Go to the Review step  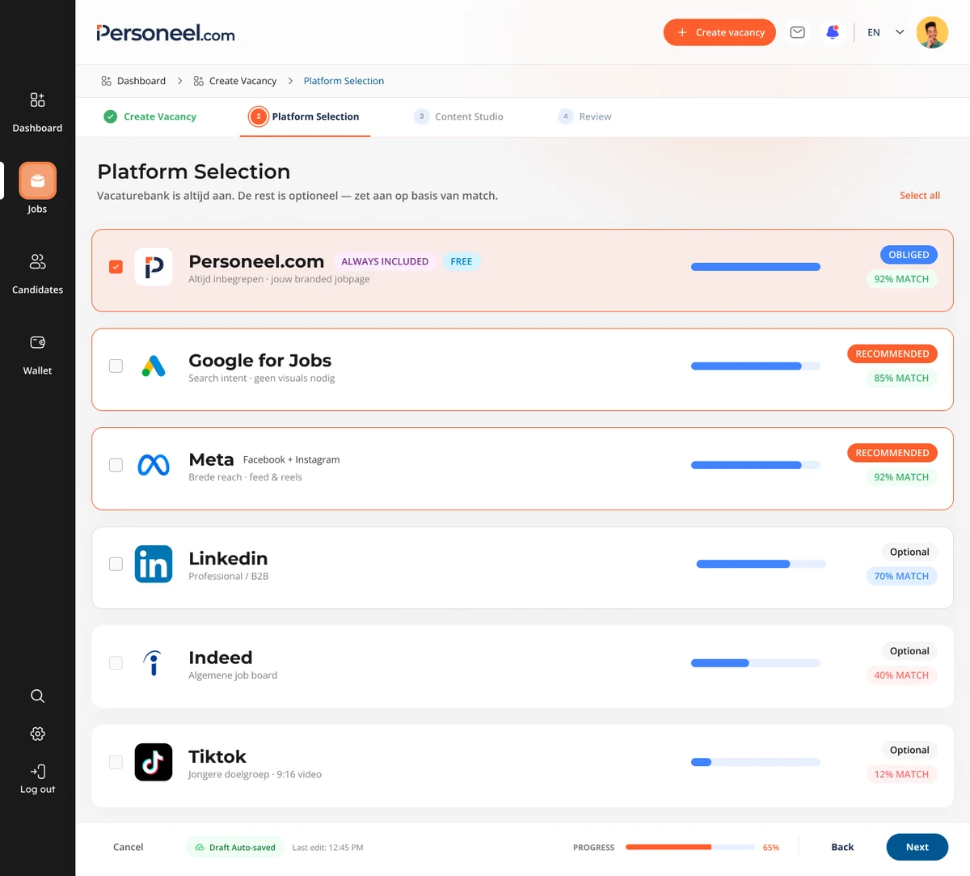click(x=584, y=116)
